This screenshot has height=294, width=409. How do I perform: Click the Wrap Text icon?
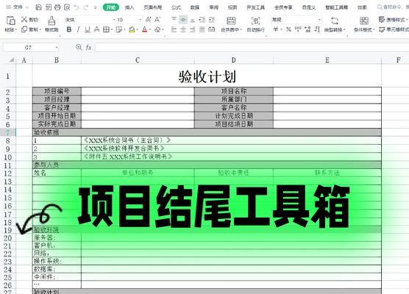pyautogui.click(x=256, y=21)
